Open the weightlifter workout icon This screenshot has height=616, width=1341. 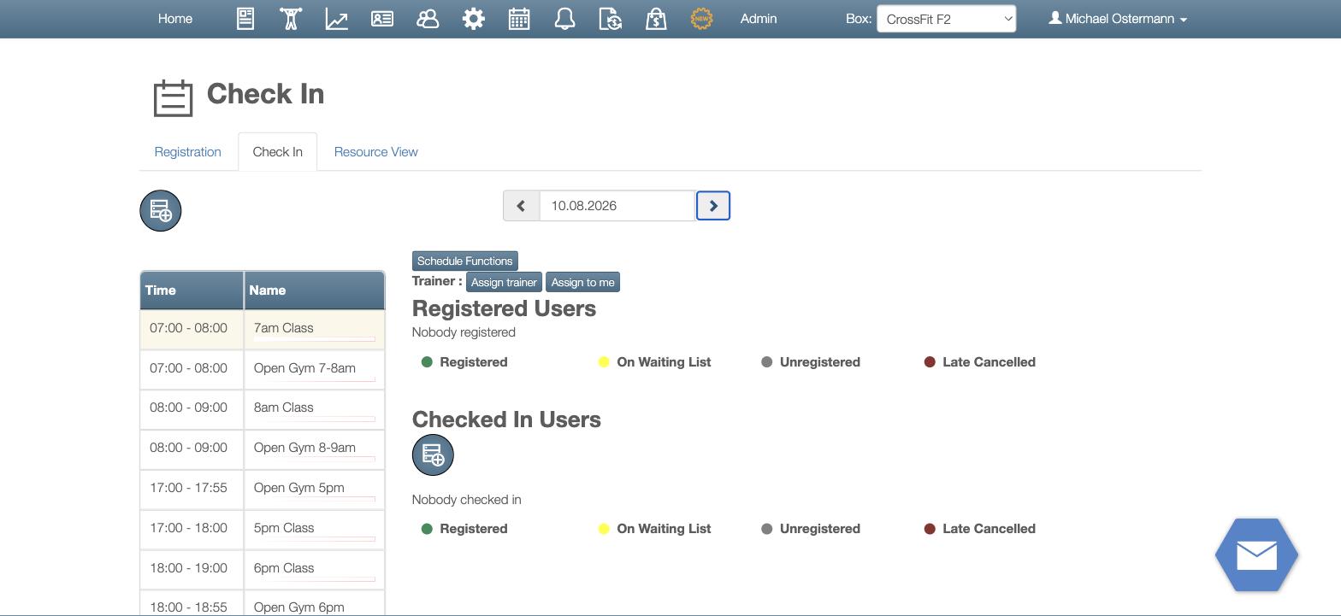(x=291, y=19)
